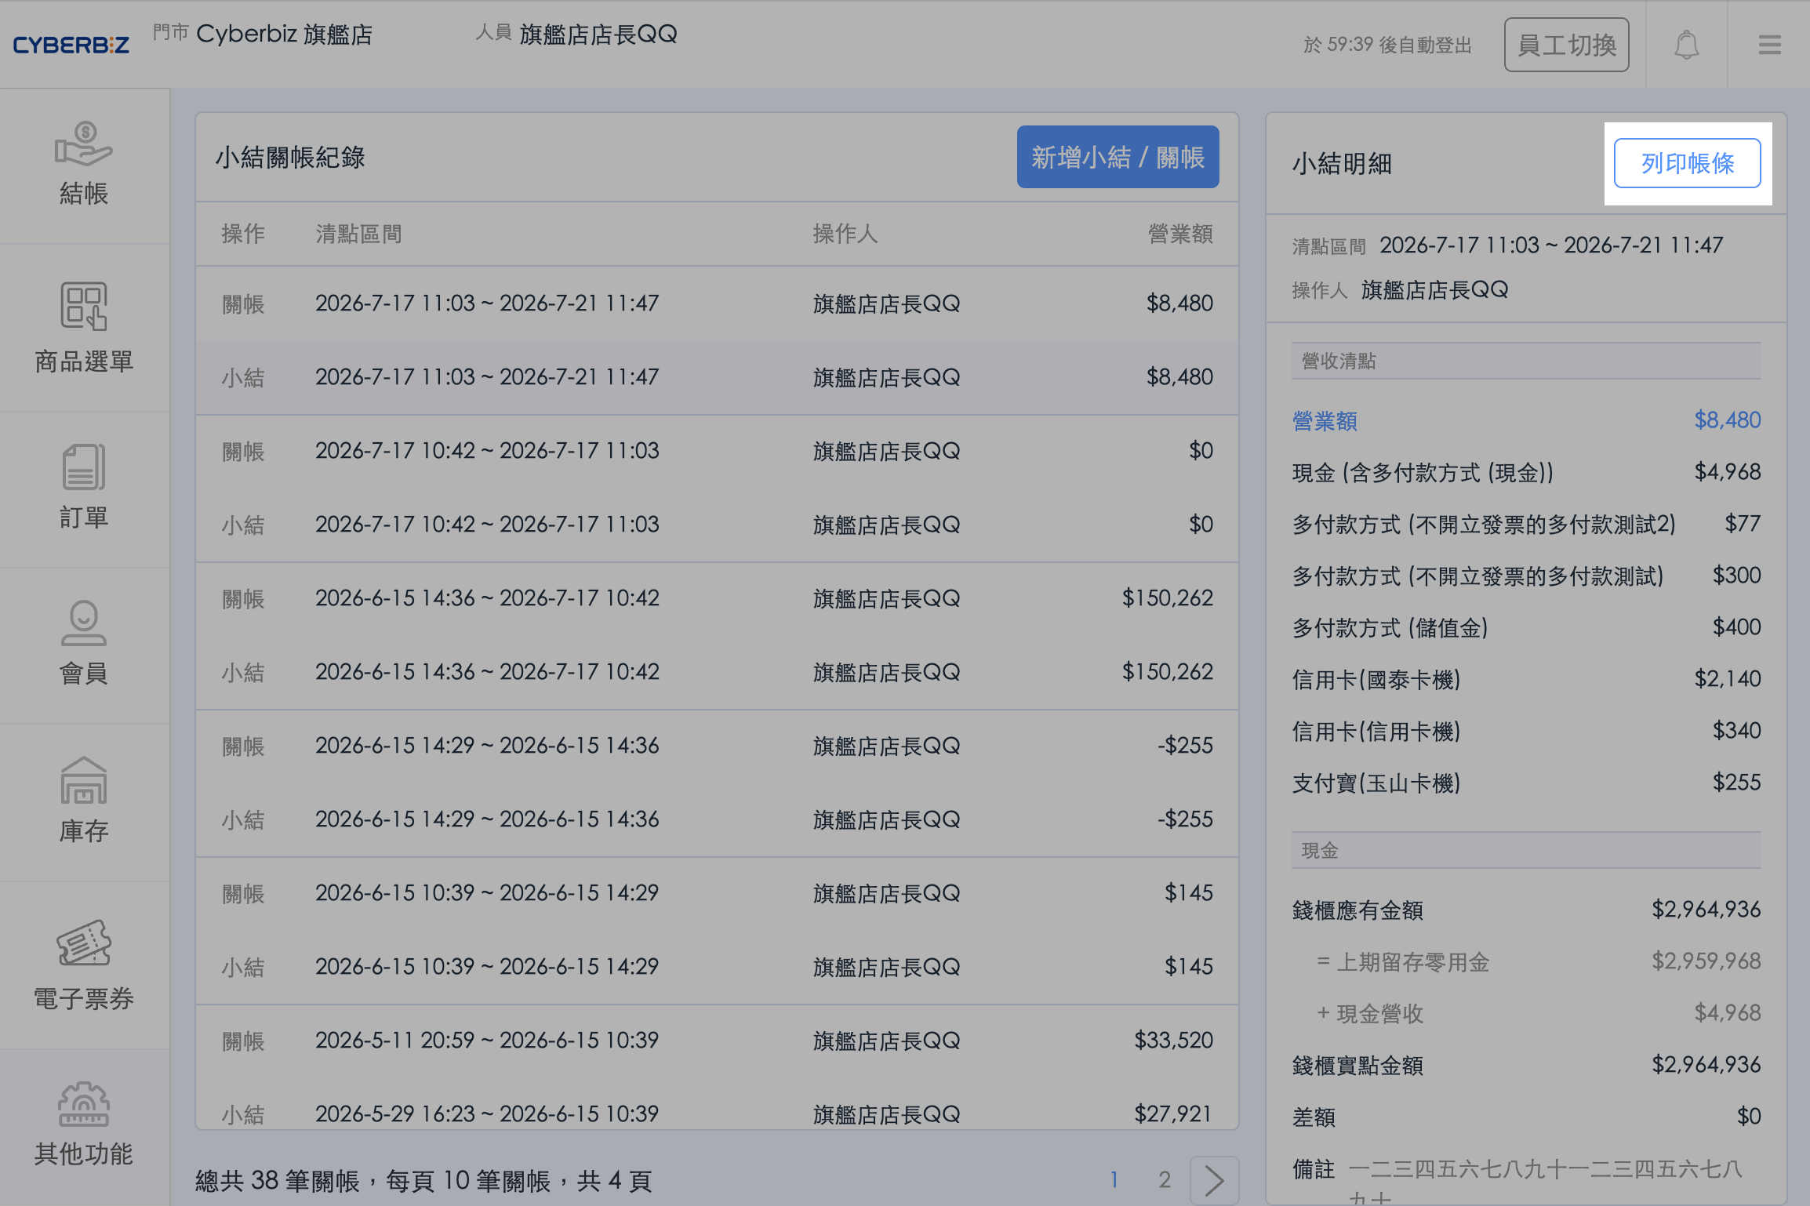Click the 列印帳條 print slip button
This screenshot has width=1810, height=1206.
coord(1687,163)
